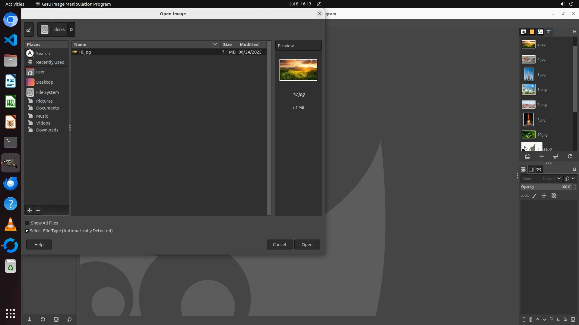The image size is (579, 325).
Task: Click the refresh previews icon in history panel
Action: (x=570, y=156)
